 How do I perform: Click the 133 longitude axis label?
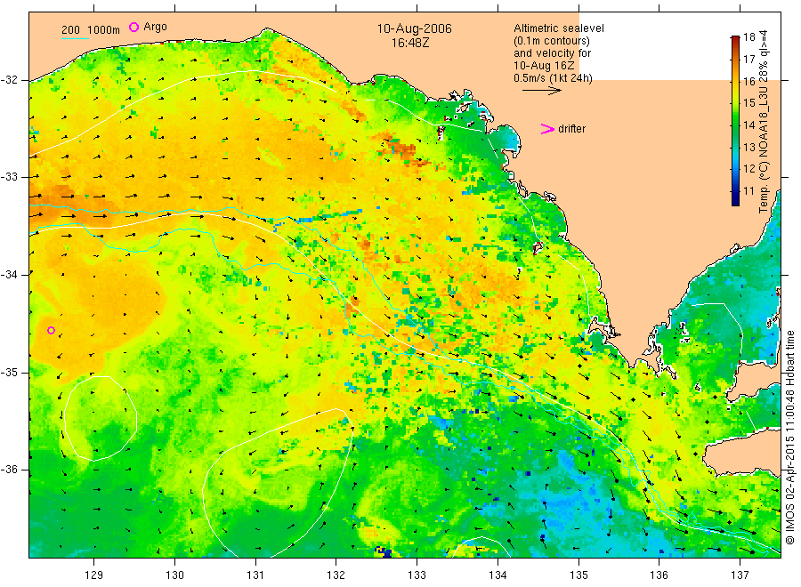coord(417,575)
